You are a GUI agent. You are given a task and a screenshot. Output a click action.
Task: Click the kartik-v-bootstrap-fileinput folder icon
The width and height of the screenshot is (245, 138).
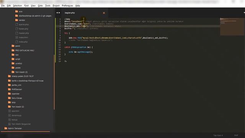(9, 81)
